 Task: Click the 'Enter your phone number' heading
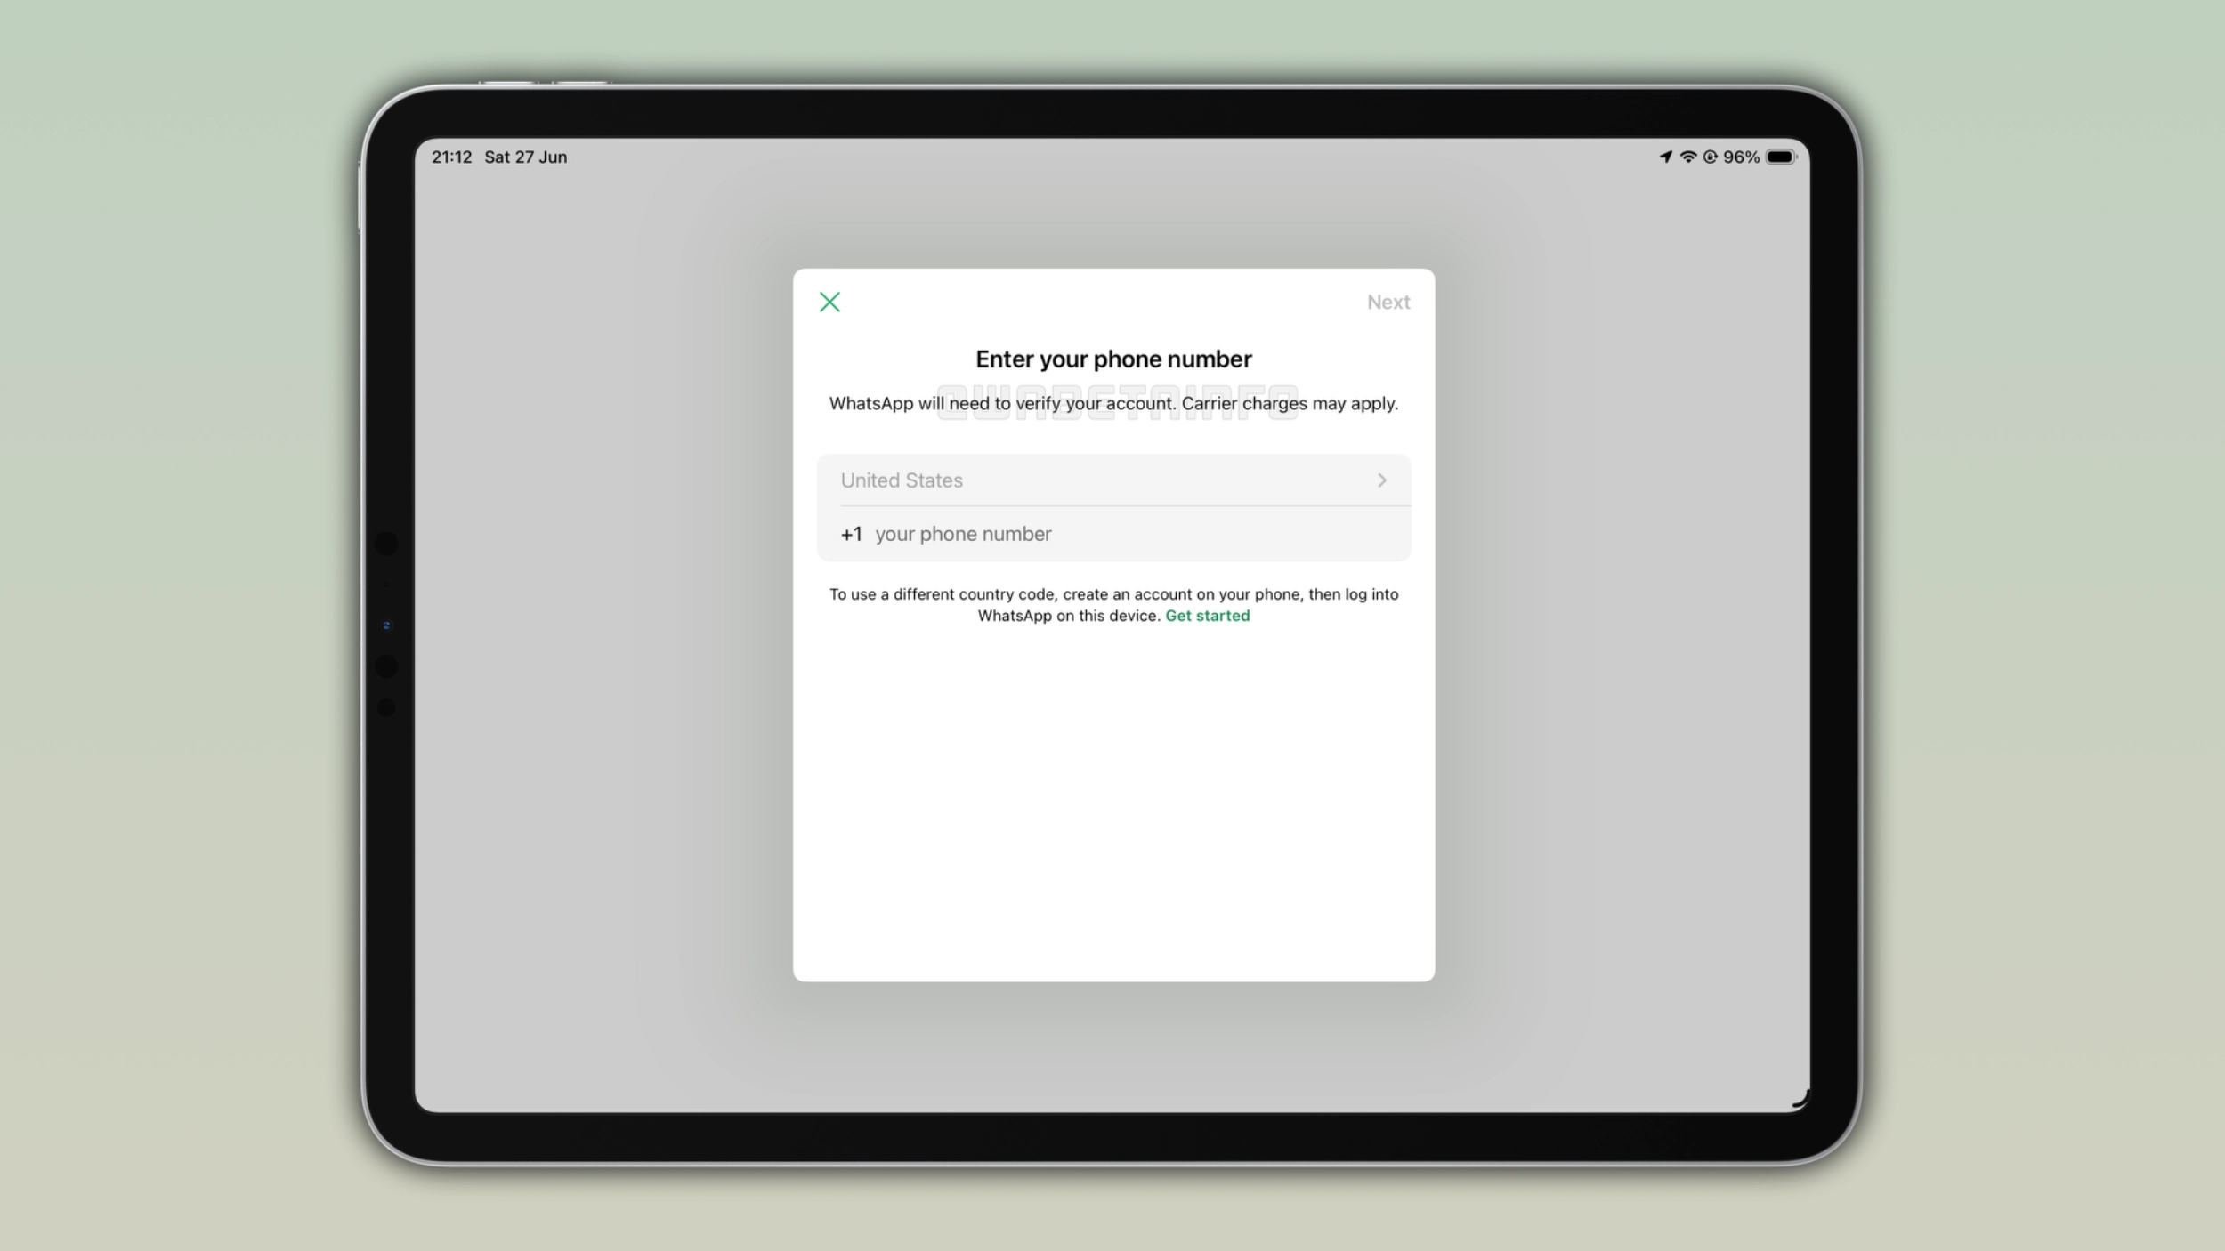[x=1113, y=359]
